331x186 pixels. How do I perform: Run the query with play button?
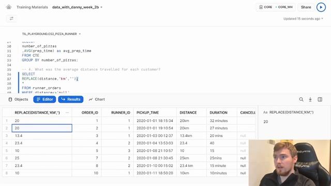321,7
